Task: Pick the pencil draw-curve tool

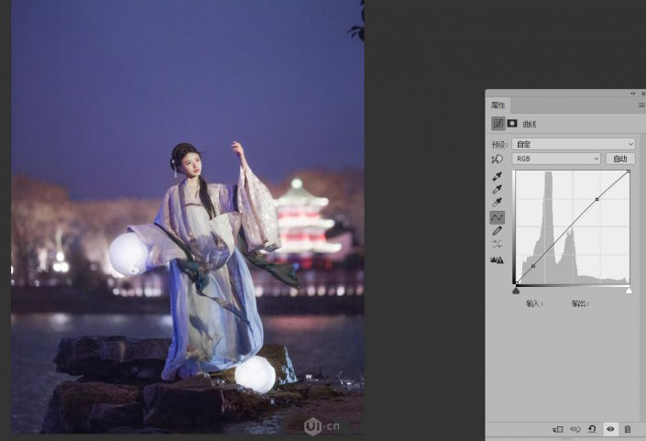Action: (x=498, y=231)
